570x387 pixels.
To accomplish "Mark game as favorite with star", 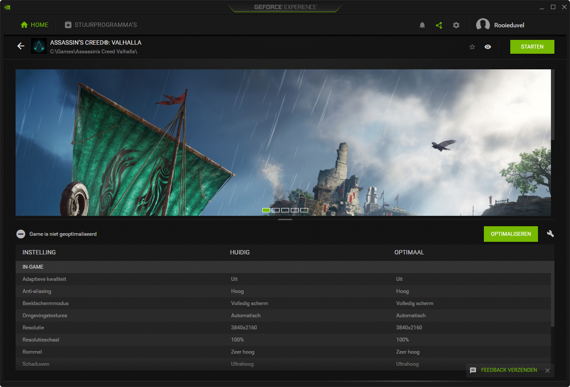I will click(x=472, y=47).
